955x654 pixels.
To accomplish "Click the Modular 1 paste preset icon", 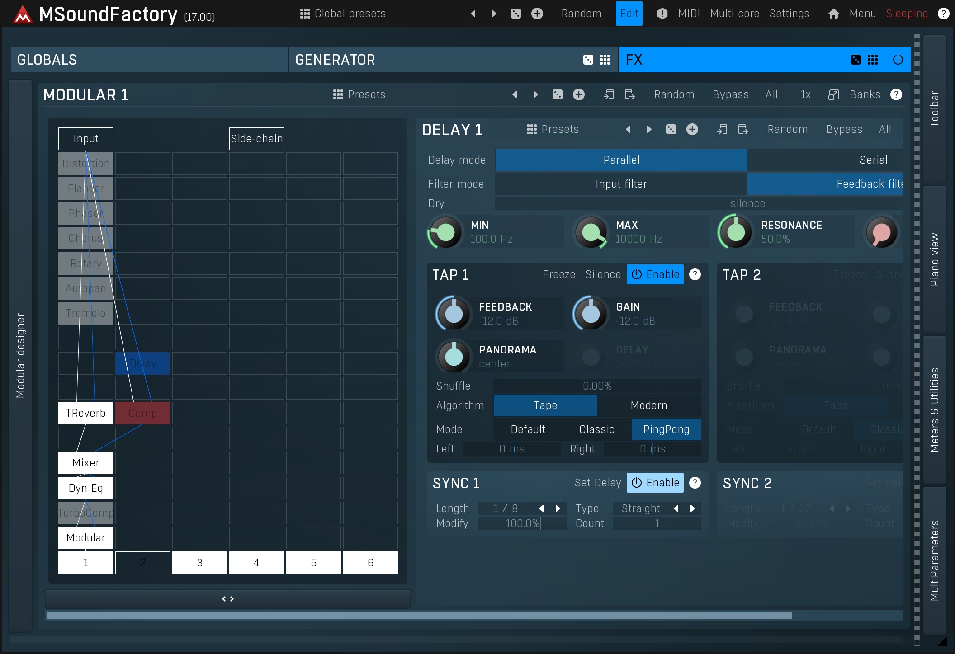I will pyautogui.click(x=629, y=94).
